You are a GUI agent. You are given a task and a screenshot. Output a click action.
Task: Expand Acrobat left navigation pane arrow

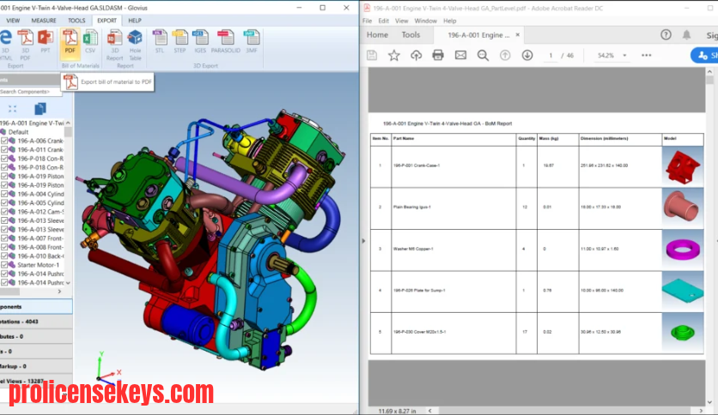[363, 240]
